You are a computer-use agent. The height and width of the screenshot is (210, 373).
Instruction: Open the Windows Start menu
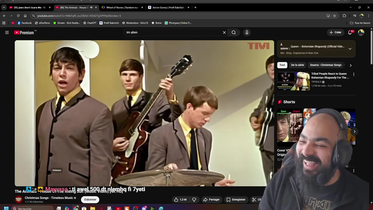(6, 208)
